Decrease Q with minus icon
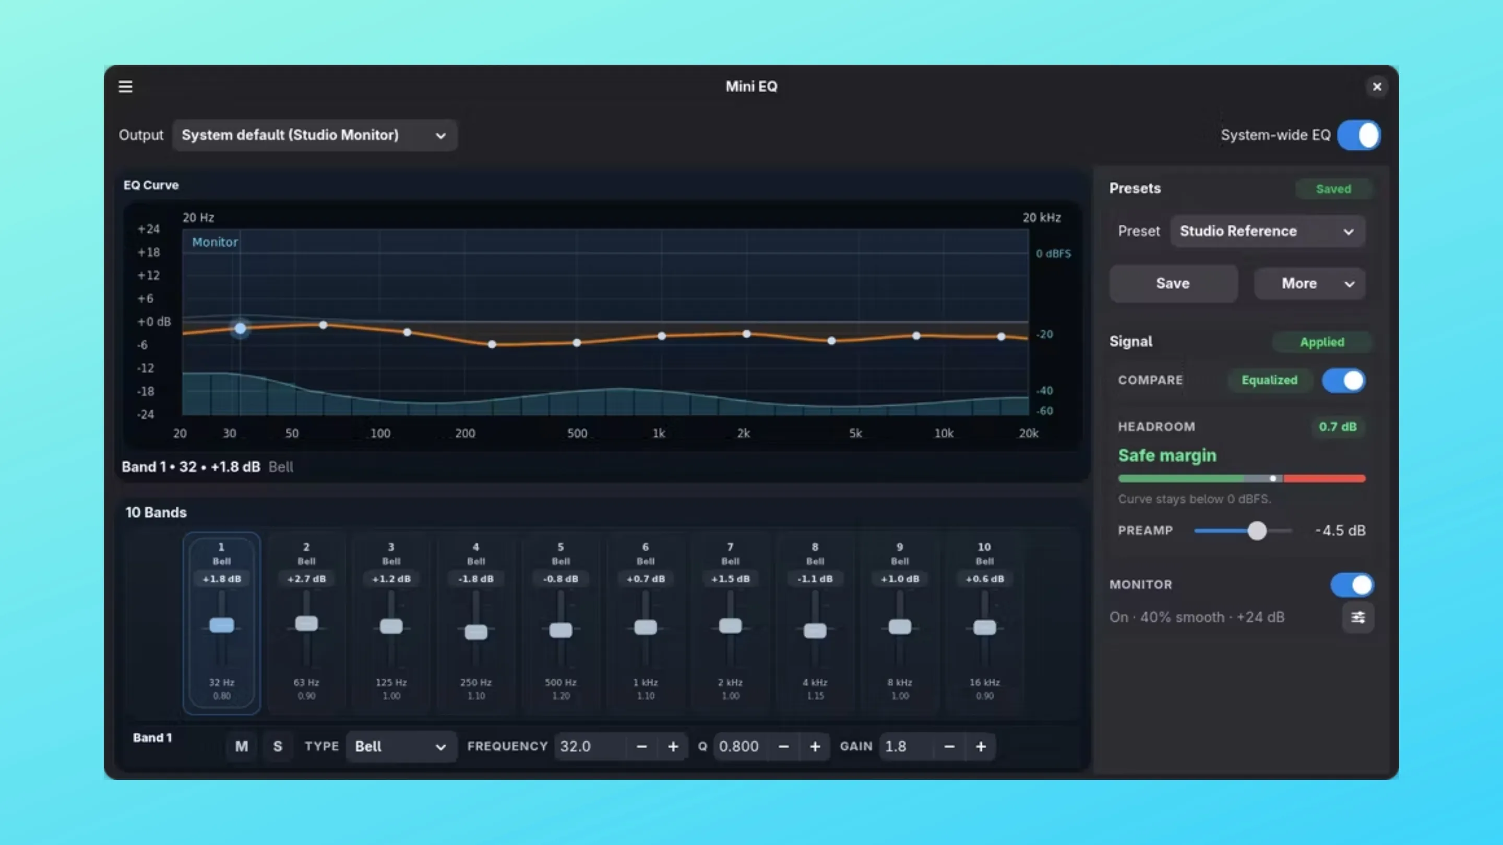The width and height of the screenshot is (1503, 845). [x=783, y=746]
